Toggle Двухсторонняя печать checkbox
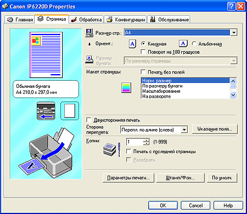 pos(89,120)
